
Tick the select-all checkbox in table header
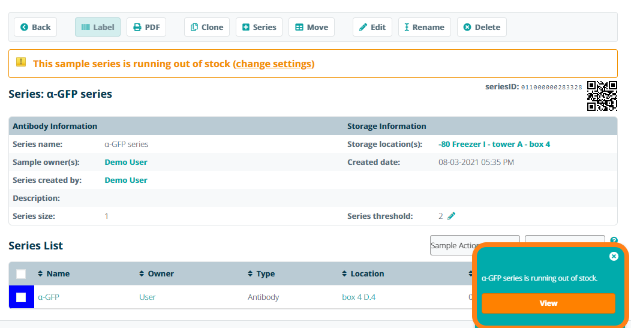pos(21,274)
